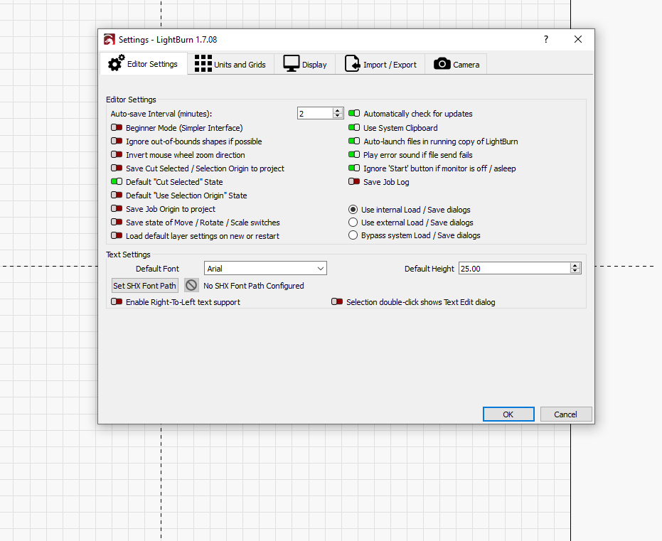This screenshot has height=541, width=662.
Task: Click "No SHX Font Path Configured" text
Action: tap(254, 286)
